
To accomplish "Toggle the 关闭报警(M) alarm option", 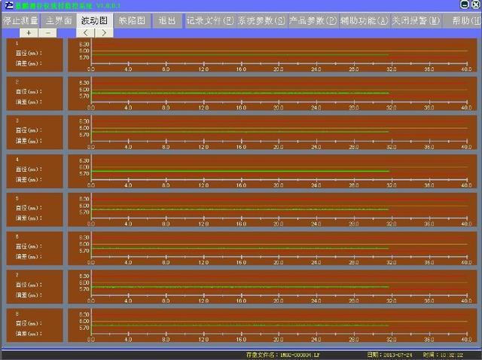I will (415, 21).
